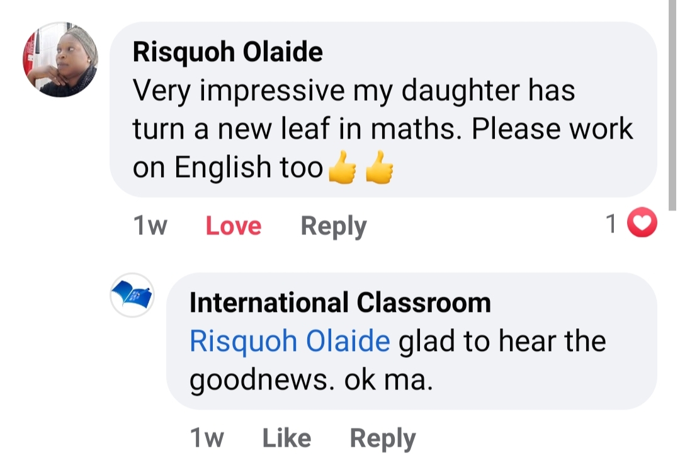Click the International Classroom page avatar icon
Screen dimensions: 680x460
click(x=132, y=295)
